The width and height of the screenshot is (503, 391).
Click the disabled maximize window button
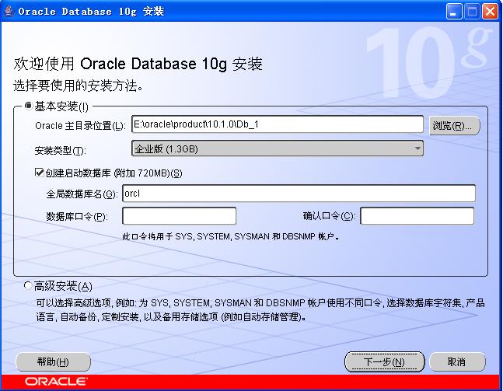point(472,12)
